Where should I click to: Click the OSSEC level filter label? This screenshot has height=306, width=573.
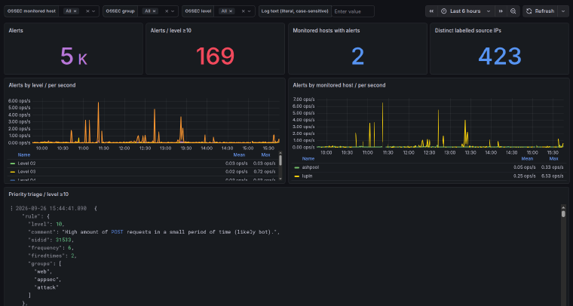pyautogui.click(x=198, y=11)
